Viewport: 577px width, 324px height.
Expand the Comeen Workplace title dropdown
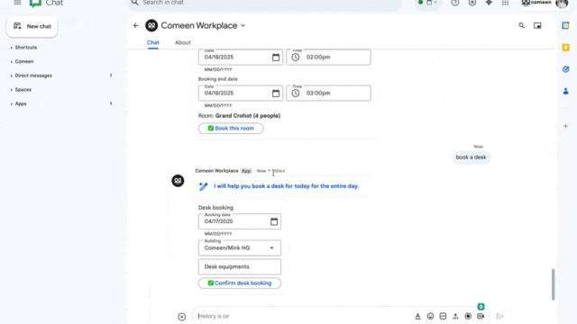[243, 26]
